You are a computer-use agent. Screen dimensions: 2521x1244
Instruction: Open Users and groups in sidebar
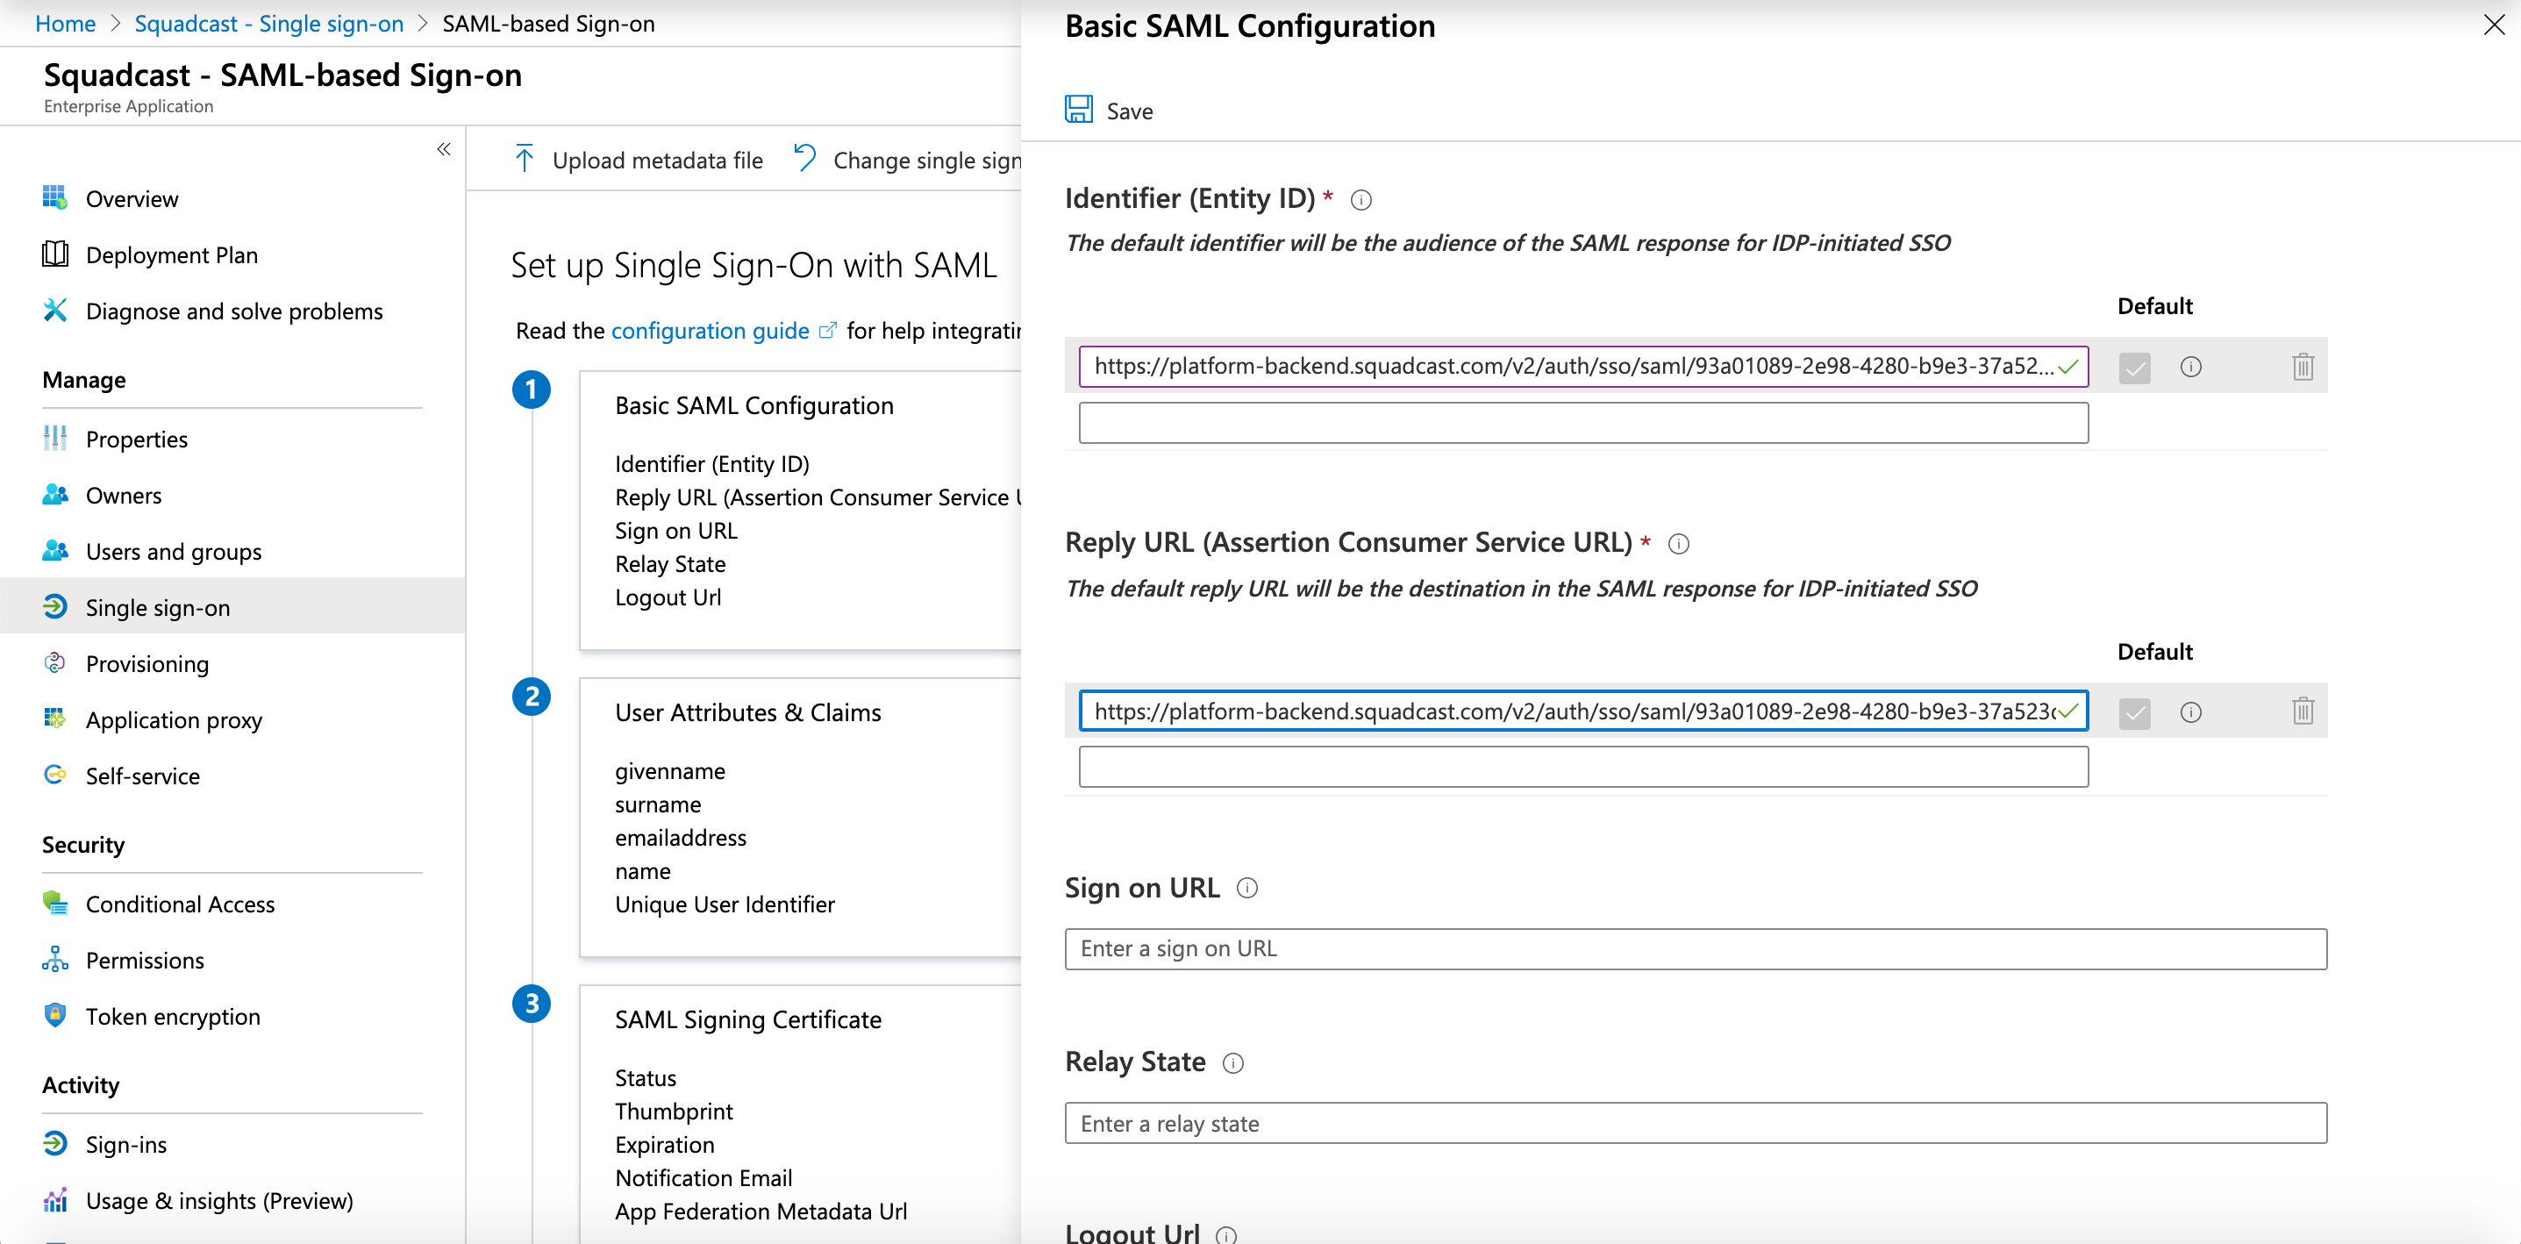173,551
